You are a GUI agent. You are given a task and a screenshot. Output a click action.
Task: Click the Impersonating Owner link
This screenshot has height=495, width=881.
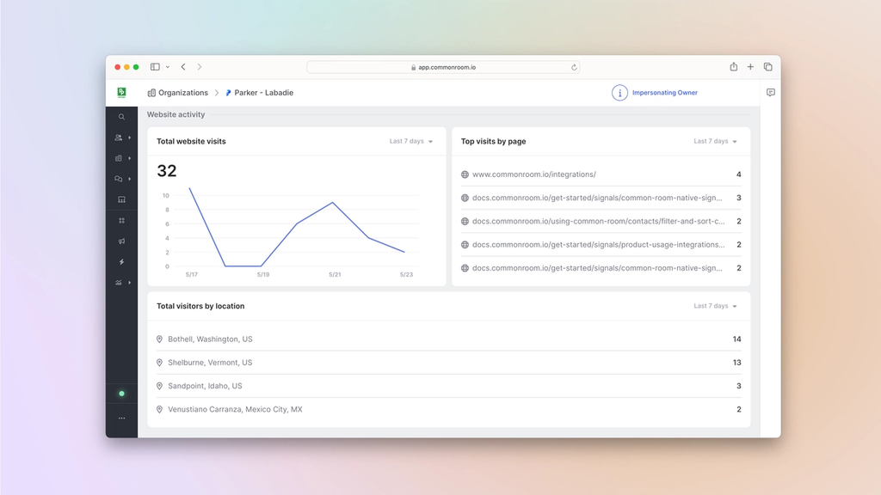point(665,93)
